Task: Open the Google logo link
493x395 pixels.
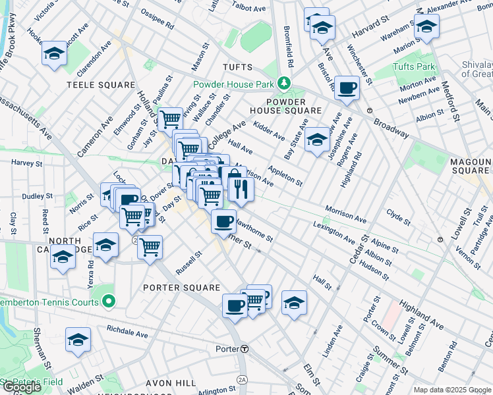Action: [x=21, y=387]
